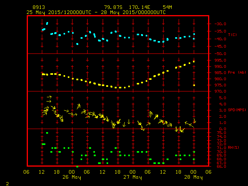The image size is (248, 186).
Task: Click the 70.0 humidity tick label
Action: (x=221, y=152)
